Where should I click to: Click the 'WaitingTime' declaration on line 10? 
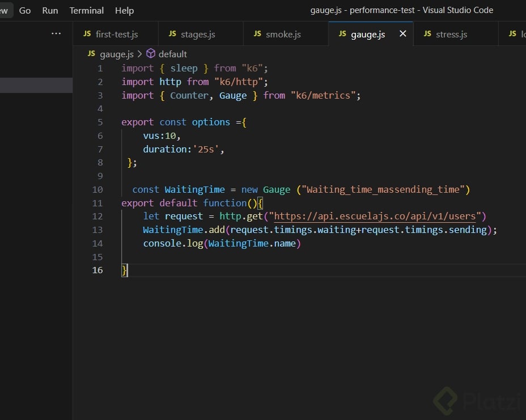pos(194,189)
